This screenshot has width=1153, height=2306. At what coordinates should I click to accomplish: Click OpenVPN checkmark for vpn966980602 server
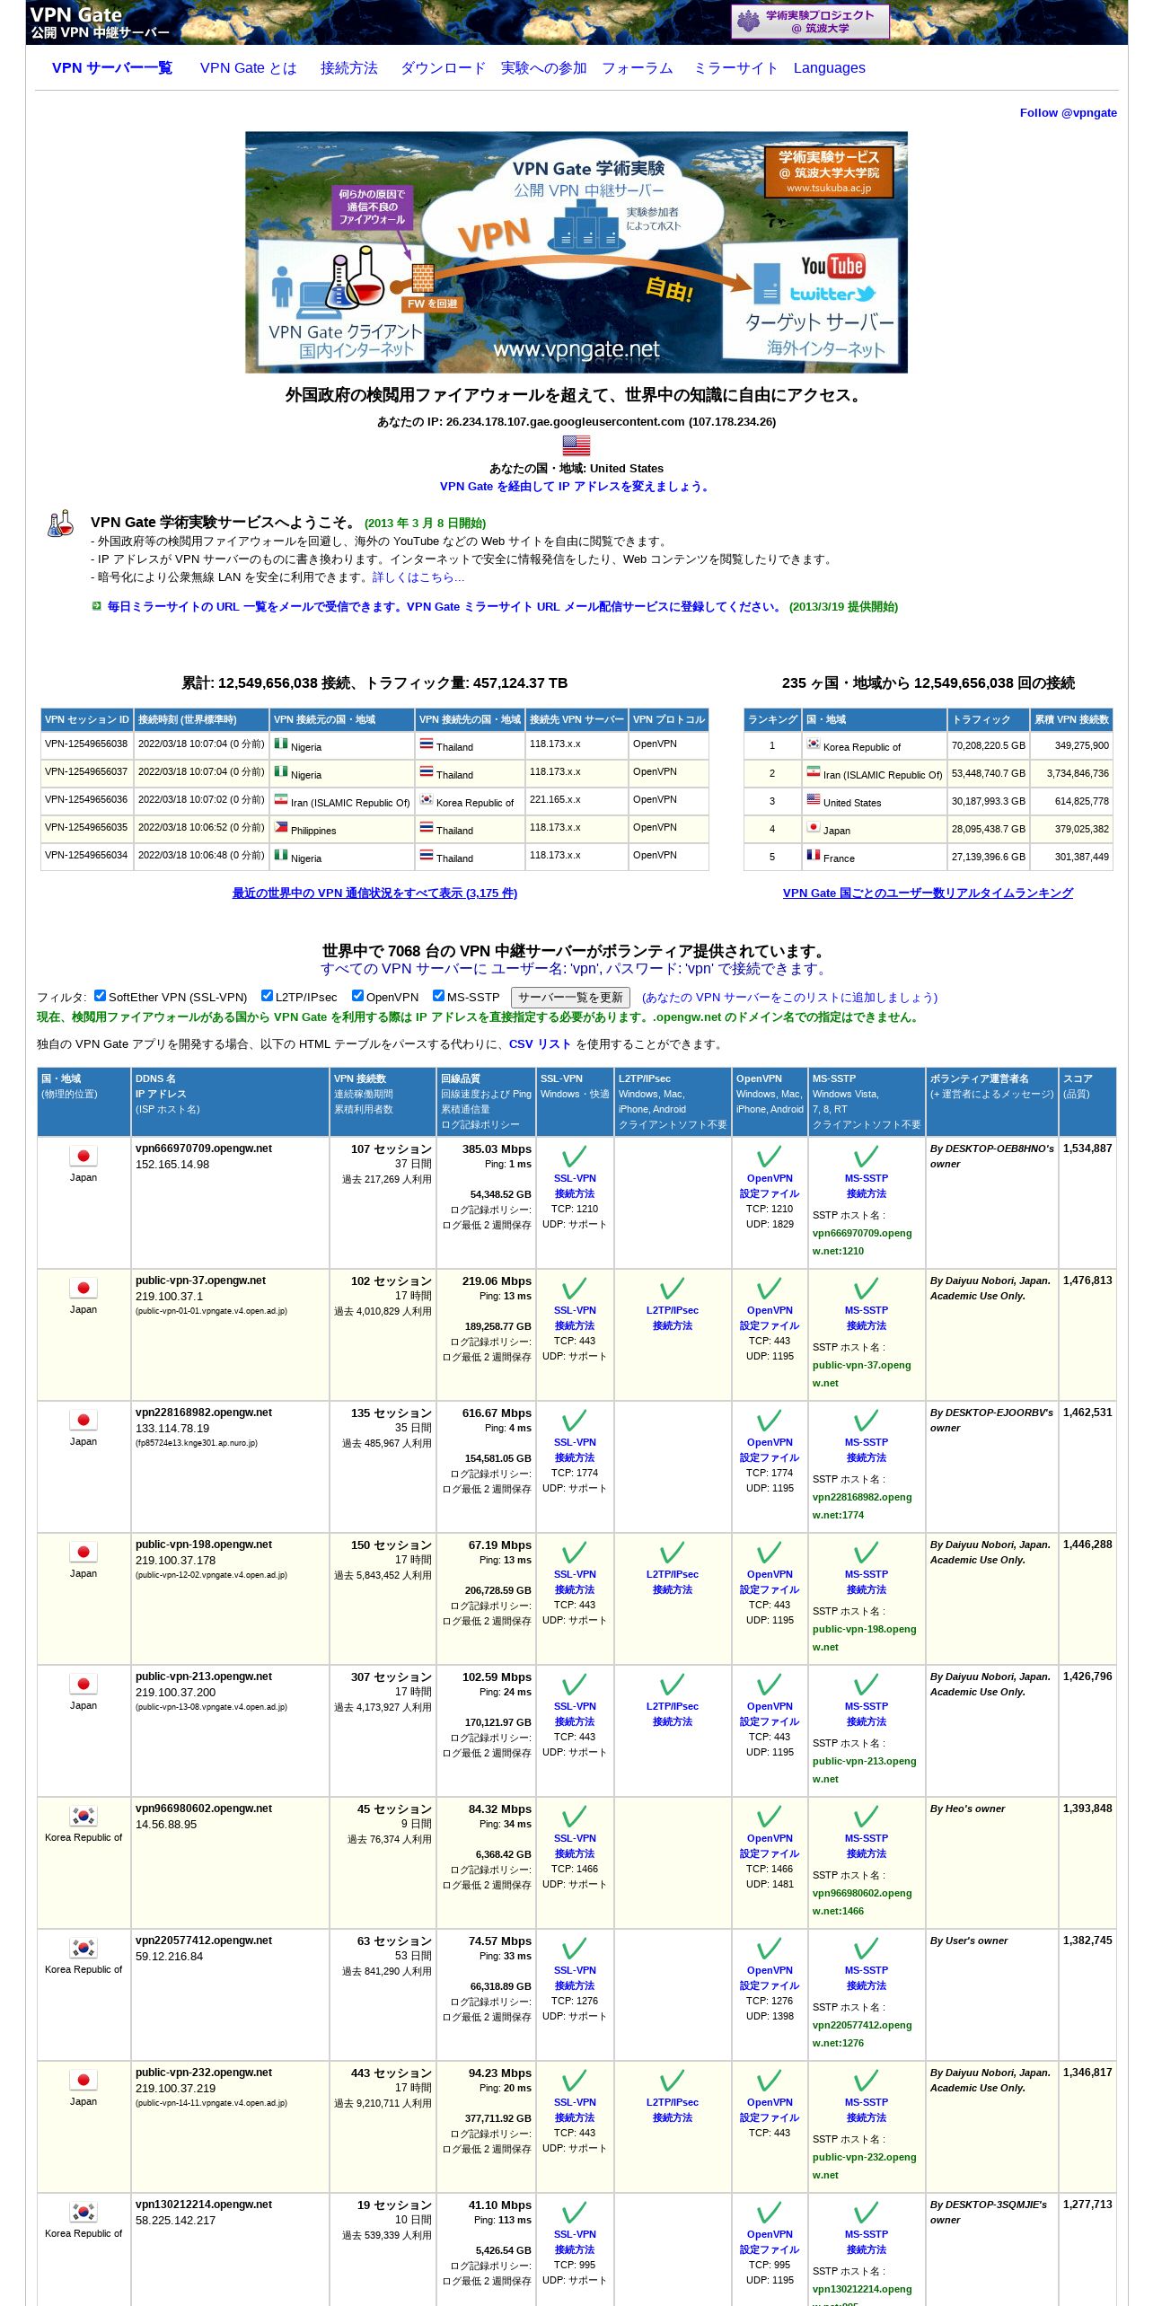(770, 1817)
